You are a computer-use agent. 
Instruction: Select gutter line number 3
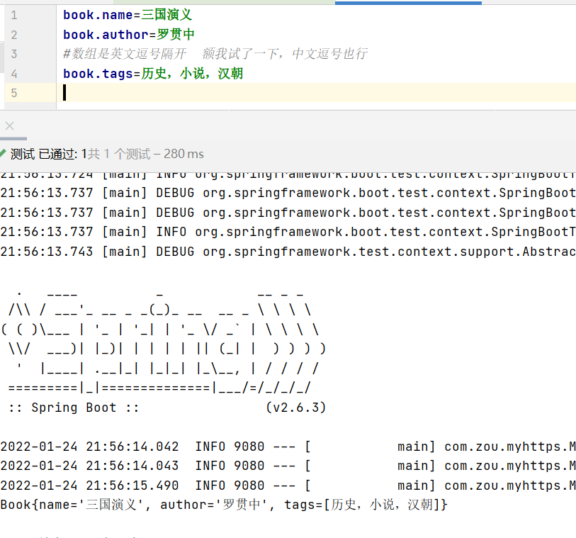point(14,54)
